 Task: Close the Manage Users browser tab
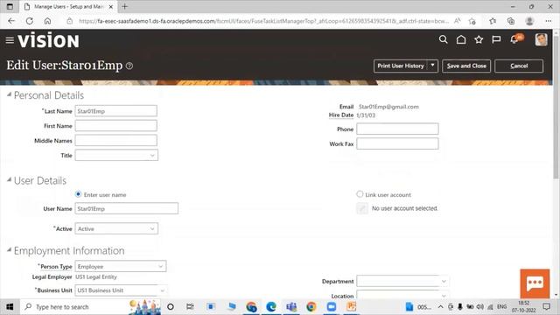111,6
